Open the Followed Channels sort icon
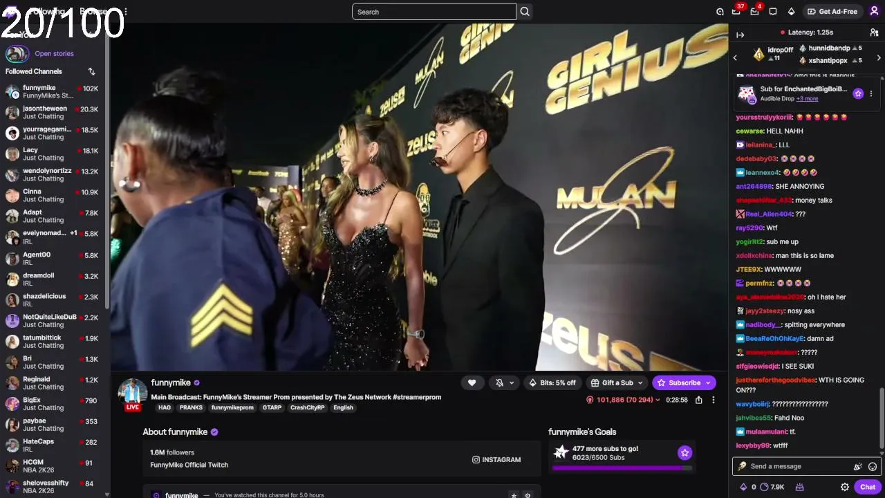Viewport: 885px width, 498px height. click(91, 71)
